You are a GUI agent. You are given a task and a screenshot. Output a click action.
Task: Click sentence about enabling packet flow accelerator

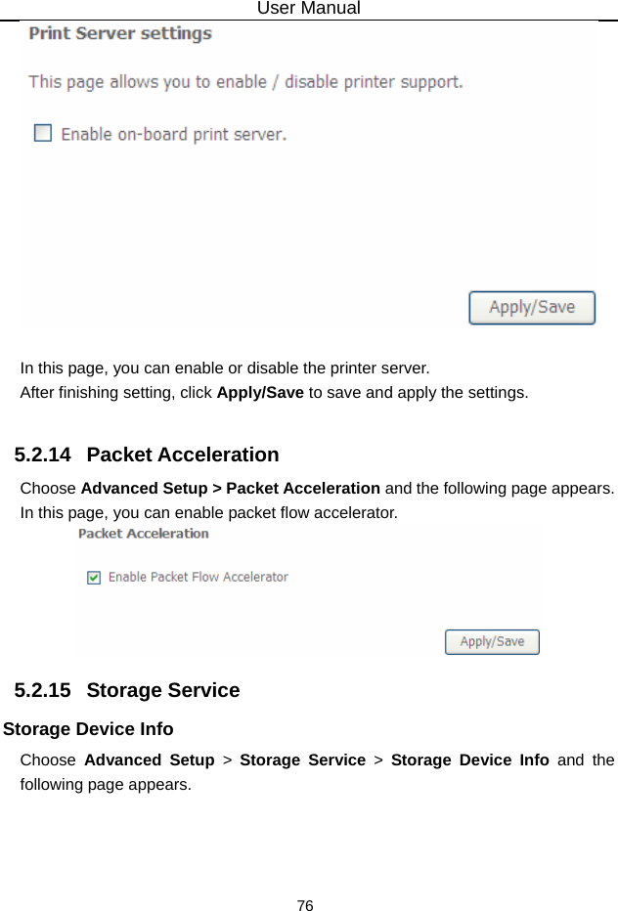coord(209,511)
